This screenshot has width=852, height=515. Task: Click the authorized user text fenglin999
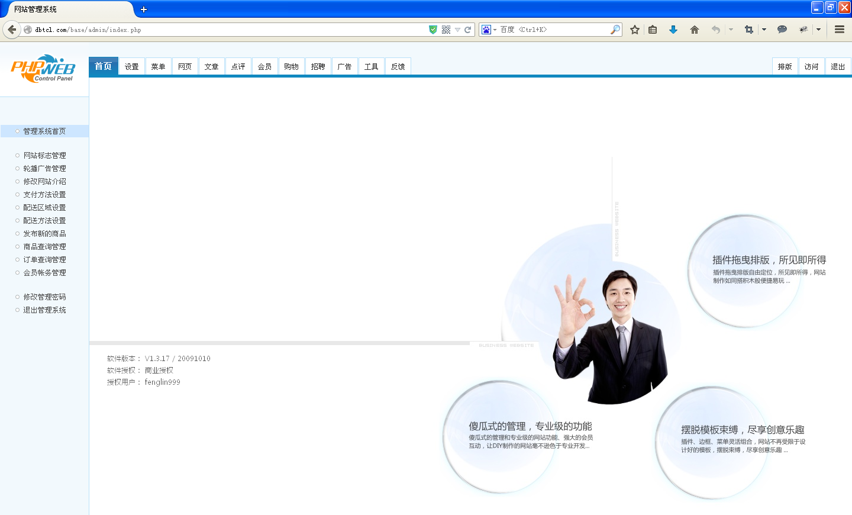click(x=162, y=382)
